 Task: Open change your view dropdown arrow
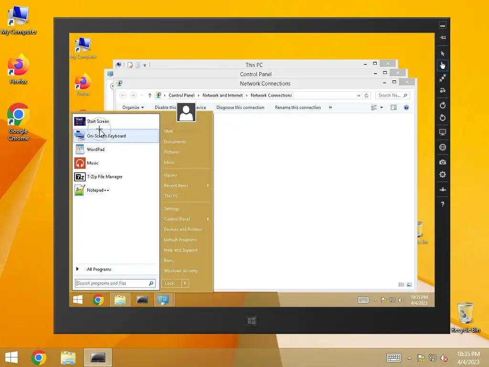[382, 108]
